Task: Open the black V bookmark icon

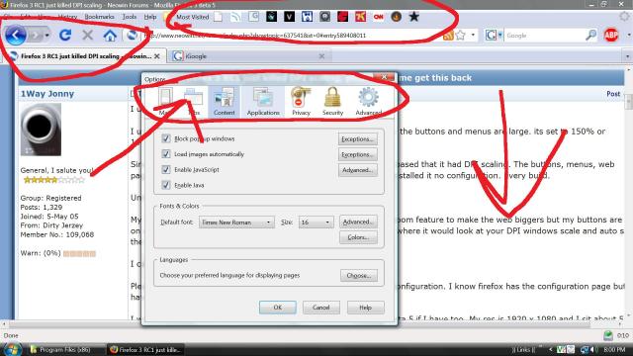Action: pyautogui.click(x=289, y=17)
